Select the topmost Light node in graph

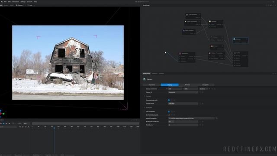(193, 16)
